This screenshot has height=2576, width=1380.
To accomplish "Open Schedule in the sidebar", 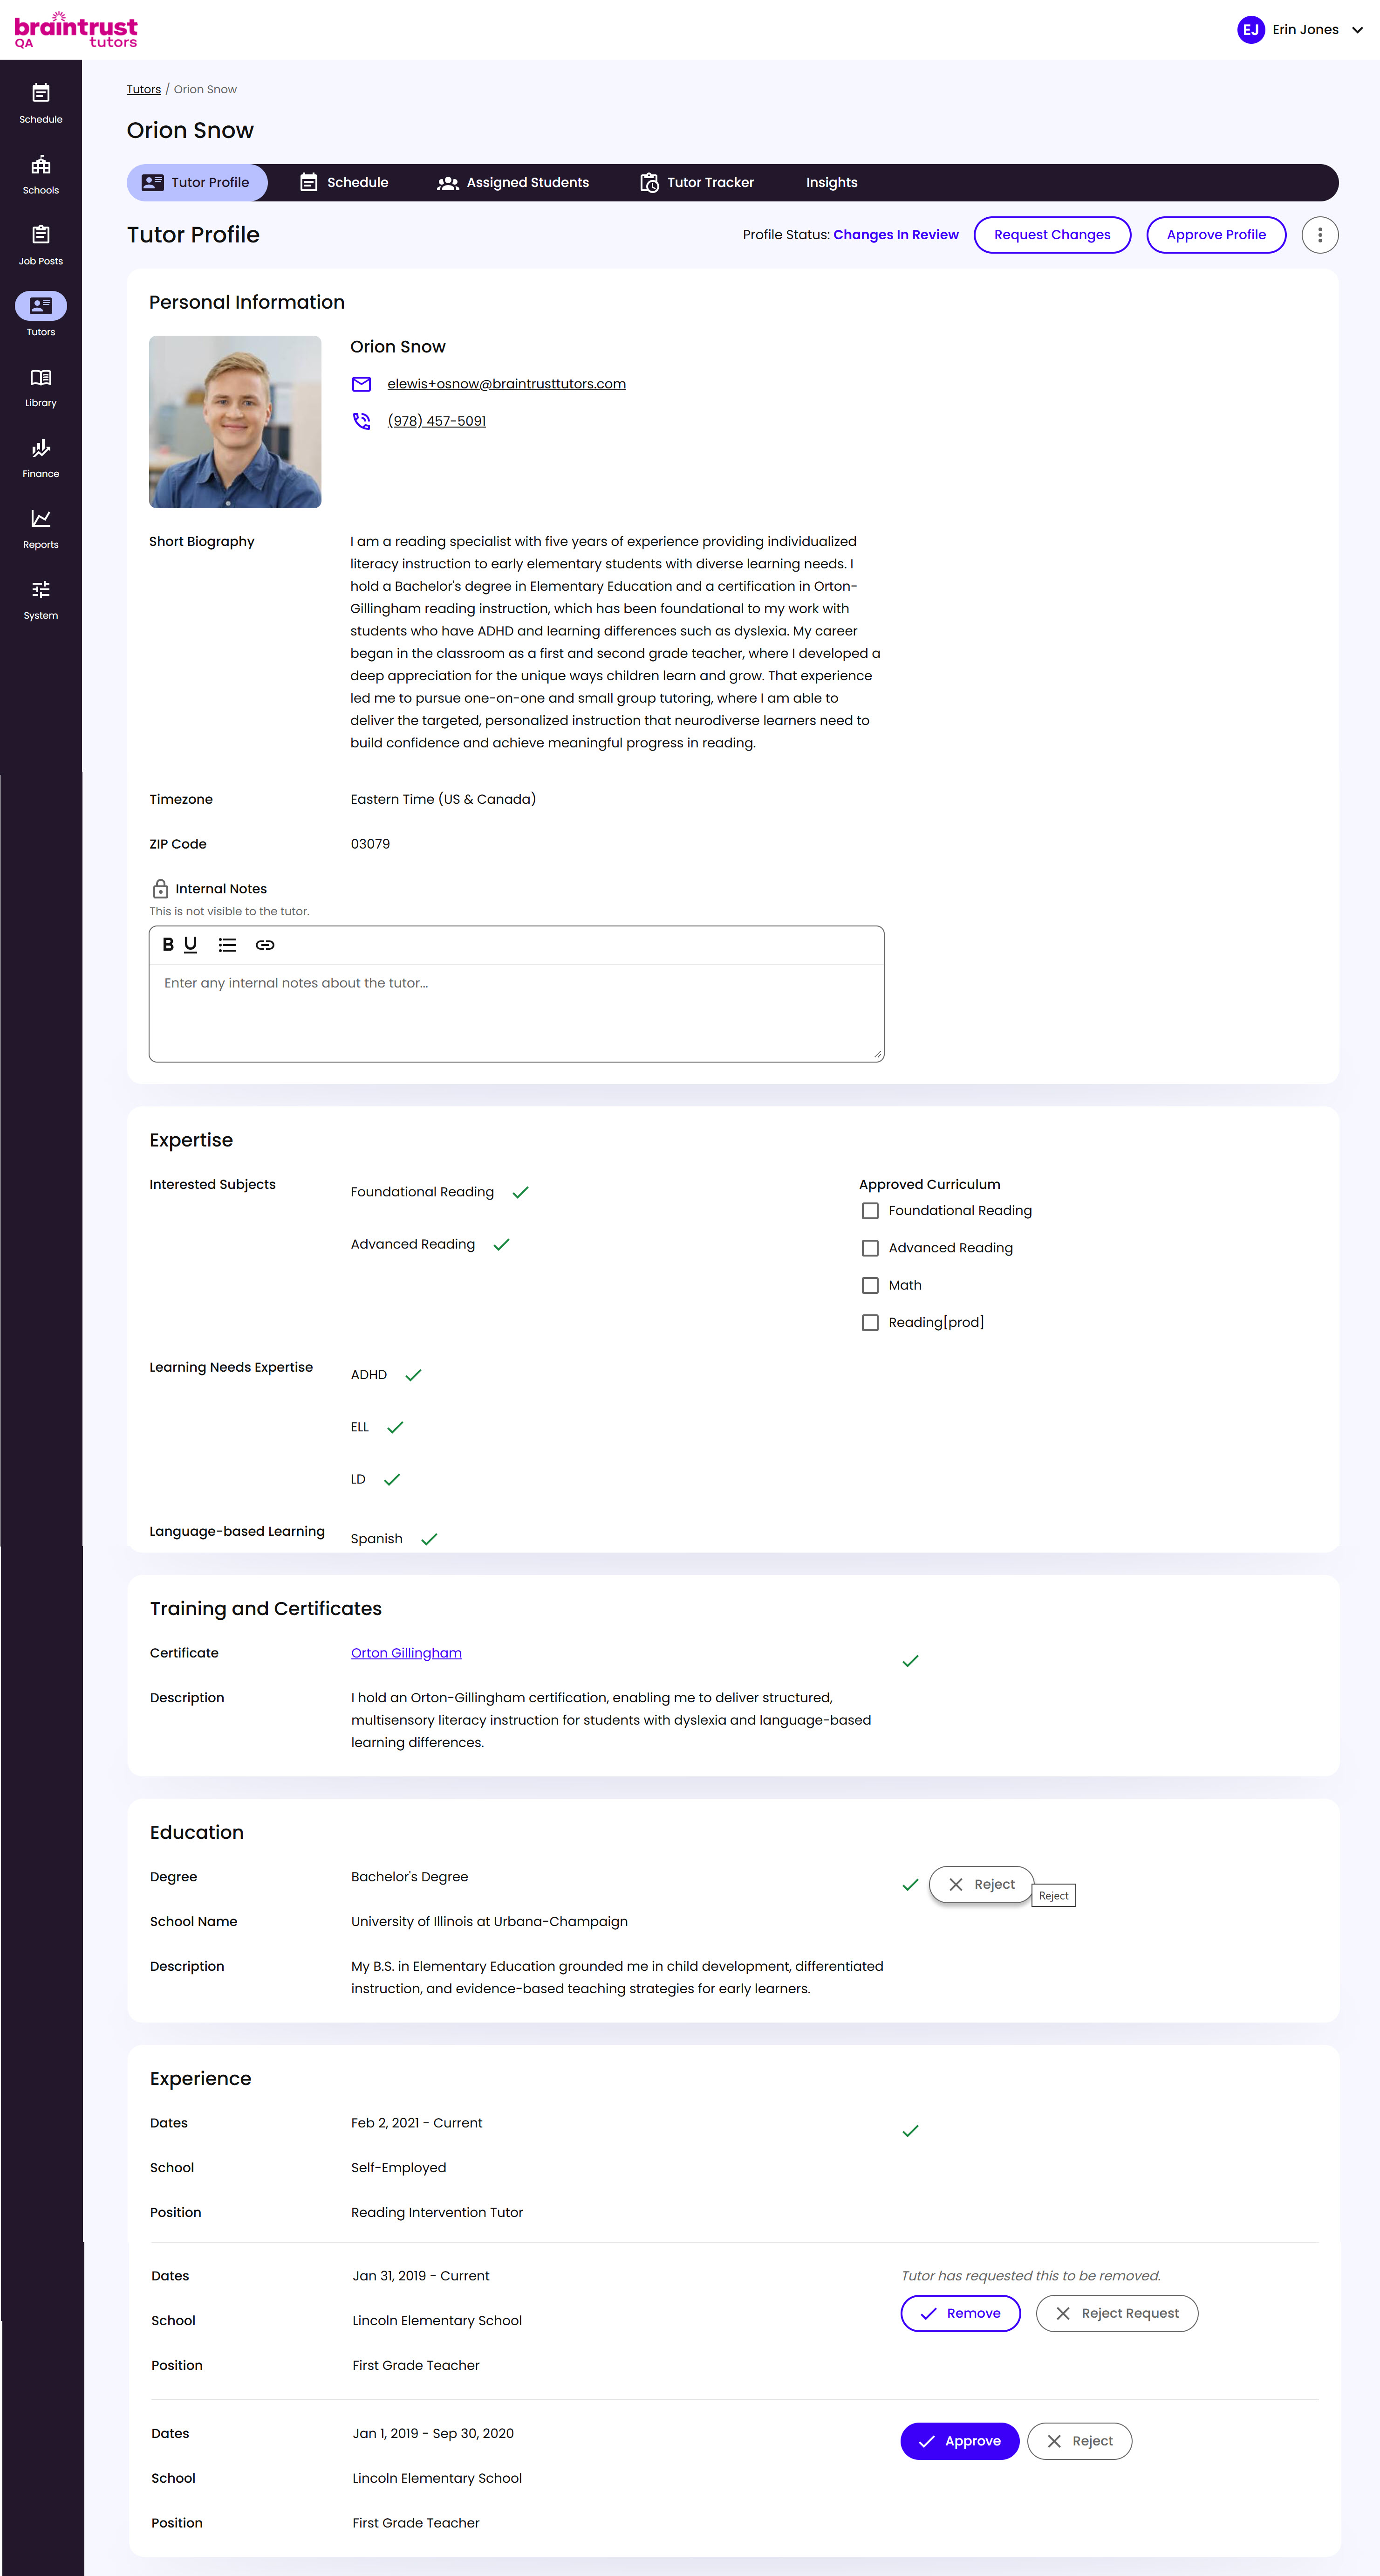I will click(41, 104).
